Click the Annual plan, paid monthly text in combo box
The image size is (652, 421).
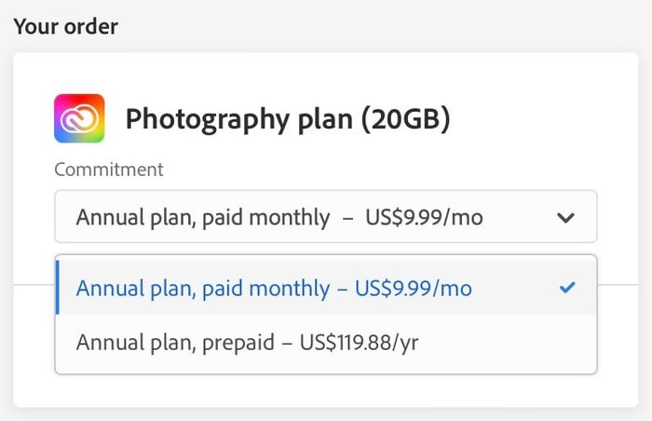click(x=203, y=218)
